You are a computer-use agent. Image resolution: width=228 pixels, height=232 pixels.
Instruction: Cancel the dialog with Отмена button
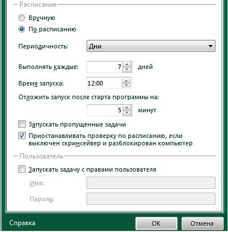(202, 223)
